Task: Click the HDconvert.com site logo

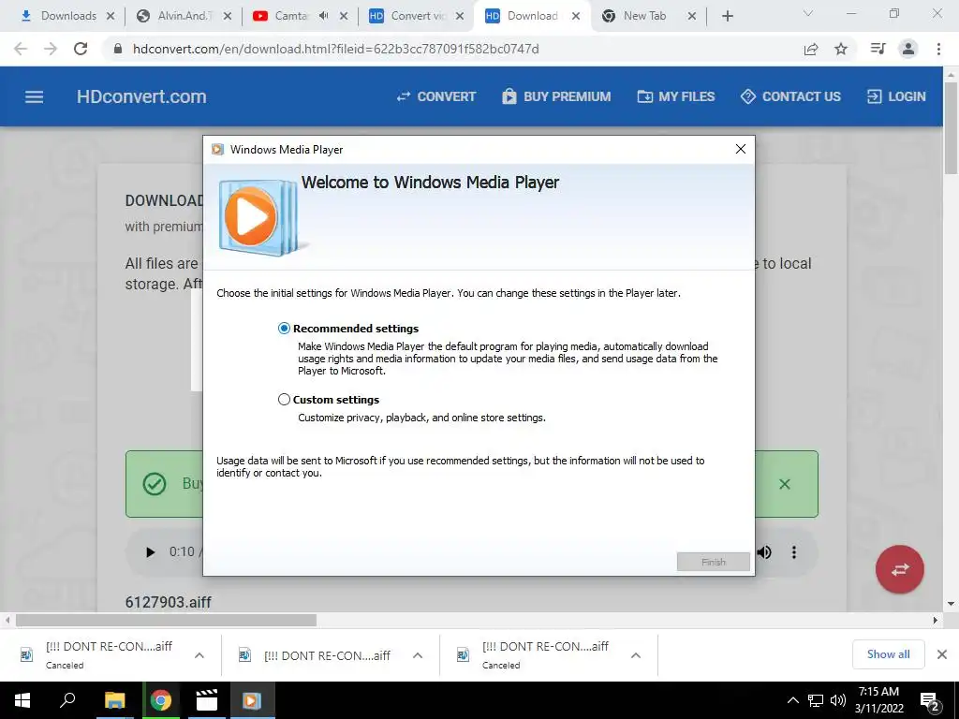Action: pyautogui.click(x=141, y=96)
